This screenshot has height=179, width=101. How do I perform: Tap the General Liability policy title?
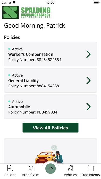pyautogui.click(x=23, y=80)
